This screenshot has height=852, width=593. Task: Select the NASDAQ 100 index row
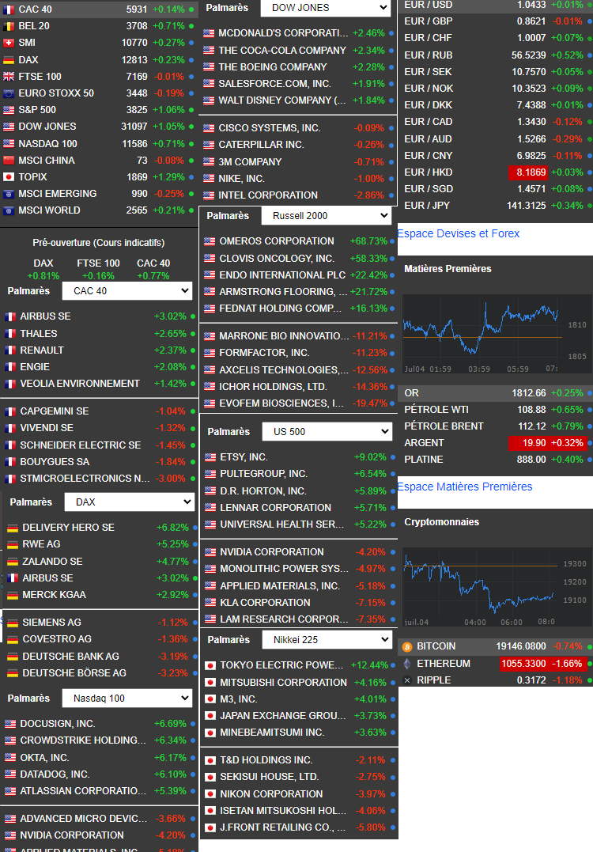pos(99,143)
